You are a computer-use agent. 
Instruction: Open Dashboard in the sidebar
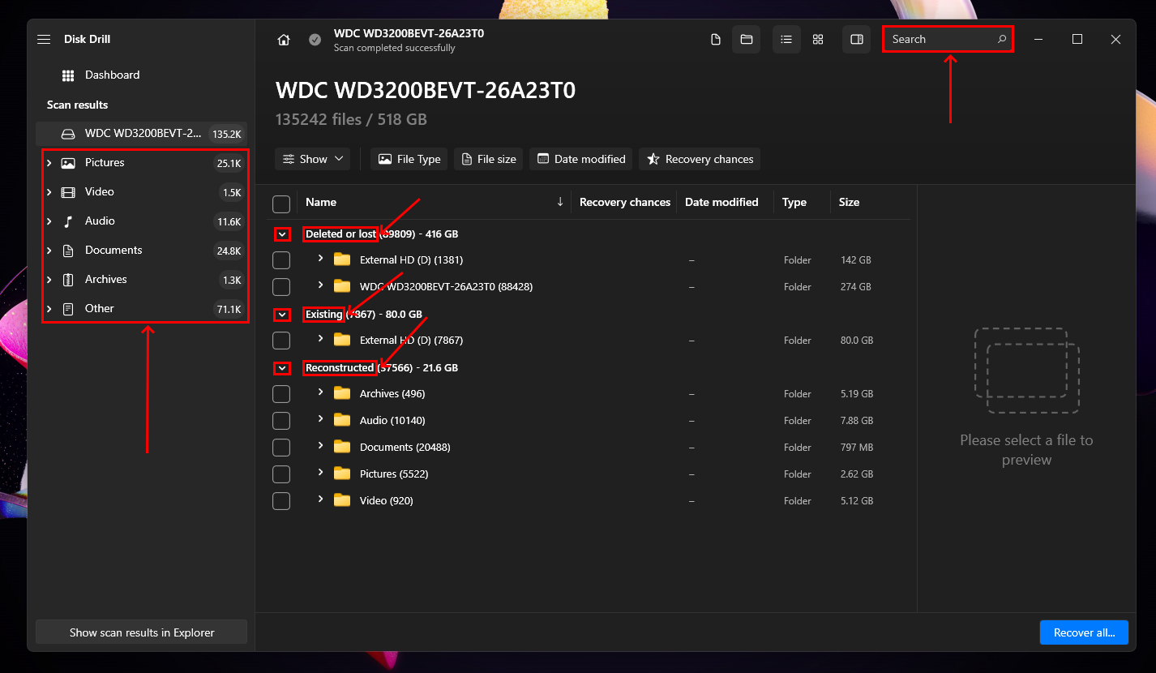click(112, 75)
